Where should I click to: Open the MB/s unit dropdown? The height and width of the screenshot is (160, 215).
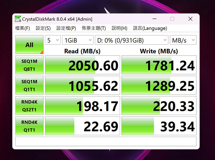pos(183,40)
